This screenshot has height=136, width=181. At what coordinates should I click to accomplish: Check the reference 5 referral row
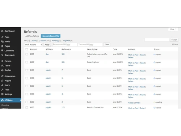coord(27,86)
